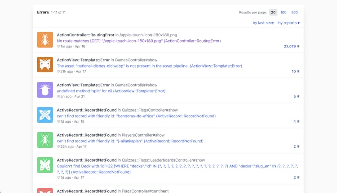Click the clock icon beside 1m ago
This screenshot has height=193, width=337.
pos(58,46)
